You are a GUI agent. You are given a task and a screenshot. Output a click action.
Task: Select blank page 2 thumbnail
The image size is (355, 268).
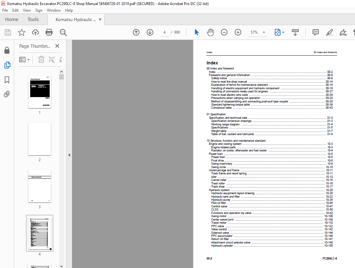(x=40, y=139)
